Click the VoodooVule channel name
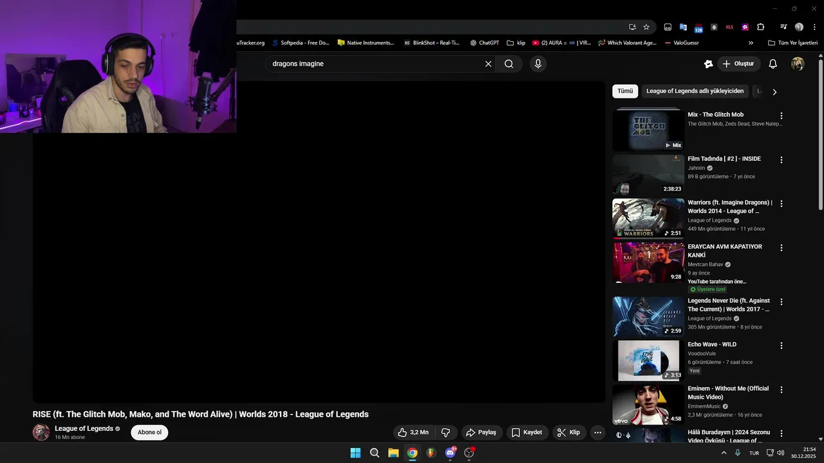The height and width of the screenshot is (463, 824). pos(702,353)
